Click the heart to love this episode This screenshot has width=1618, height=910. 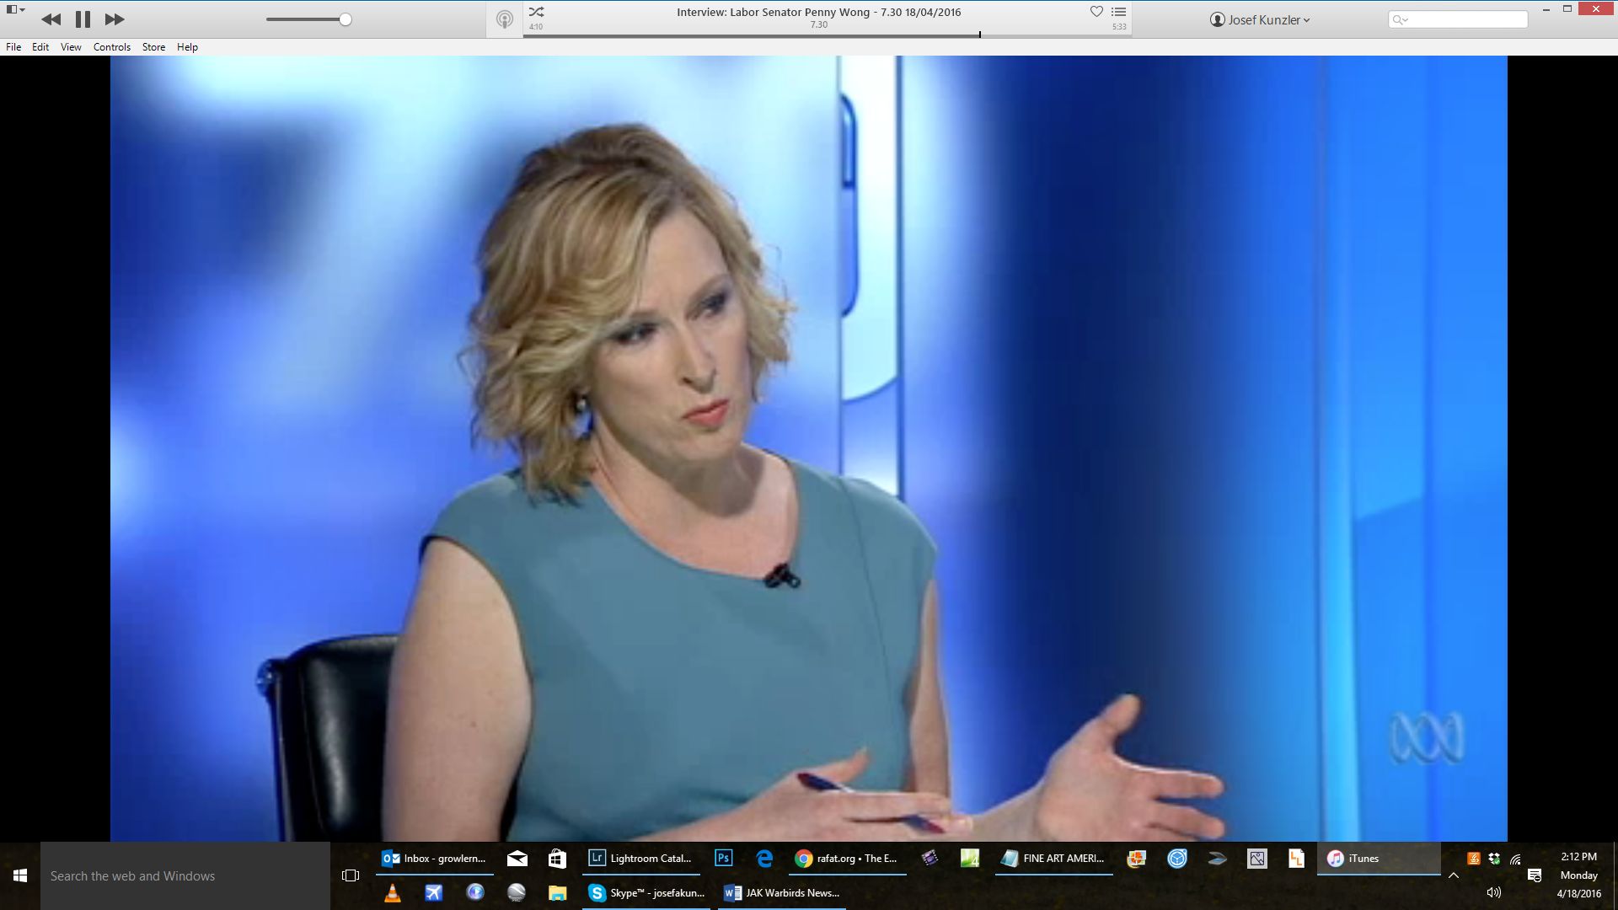click(1096, 12)
